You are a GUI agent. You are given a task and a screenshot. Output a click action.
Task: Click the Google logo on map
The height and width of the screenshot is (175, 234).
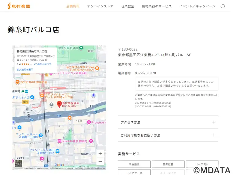pyautogui.click(x=59, y=165)
